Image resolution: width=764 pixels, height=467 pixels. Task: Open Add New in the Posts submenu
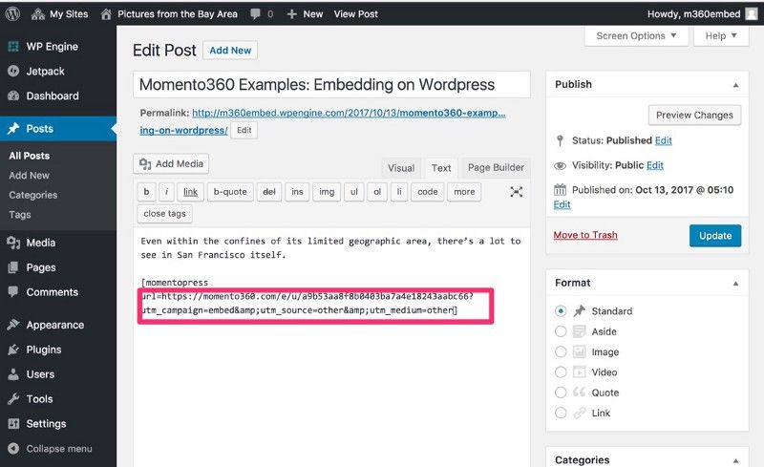pos(30,176)
